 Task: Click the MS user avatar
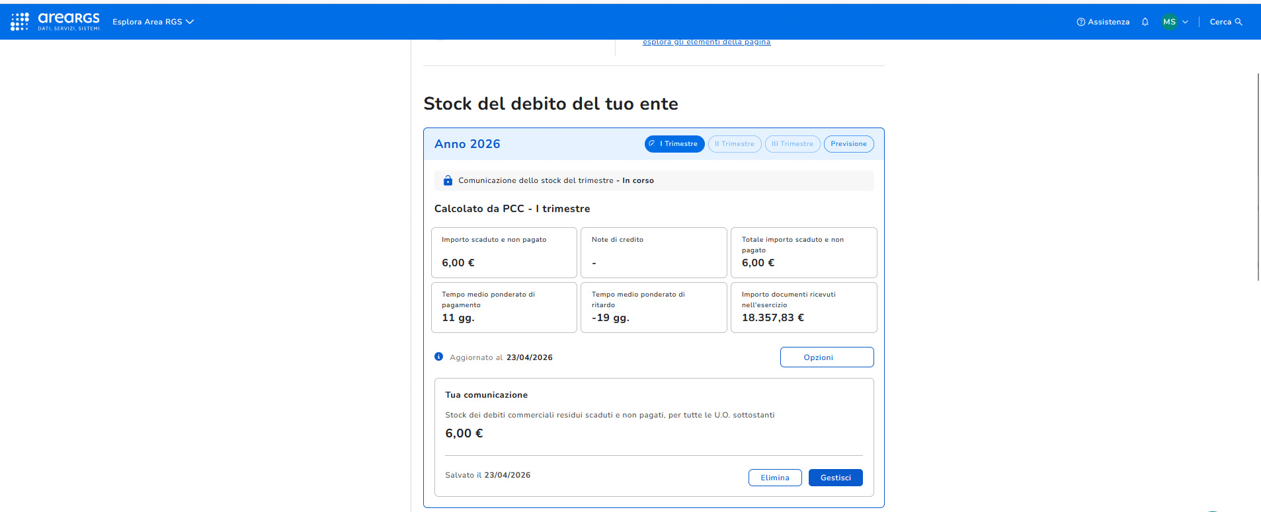click(x=1170, y=22)
